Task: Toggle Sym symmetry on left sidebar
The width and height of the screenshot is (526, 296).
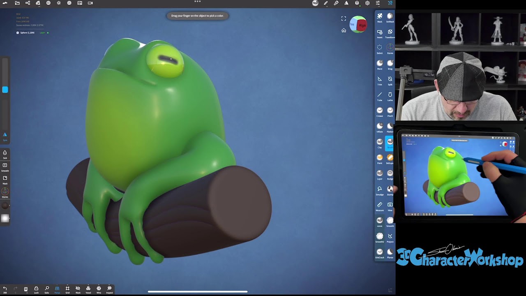Action: point(5,136)
